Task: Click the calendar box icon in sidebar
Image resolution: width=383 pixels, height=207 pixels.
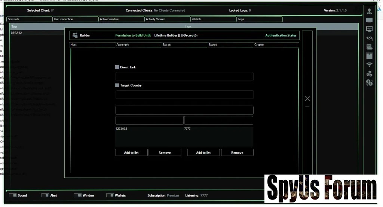Action: pyautogui.click(x=369, y=56)
